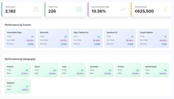Click the trending arrow icon in Avg Conversion Rate card
174x99 pixels.
click(x=123, y=9)
